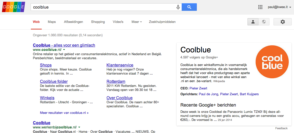Open the Over Coolblue sitelink
Viewport: 294px width, 133px height.
pyautogui.click(x=119, y=98)
